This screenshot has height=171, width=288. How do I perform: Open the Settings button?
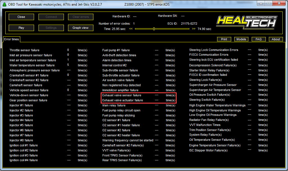(x=51, y=28)
